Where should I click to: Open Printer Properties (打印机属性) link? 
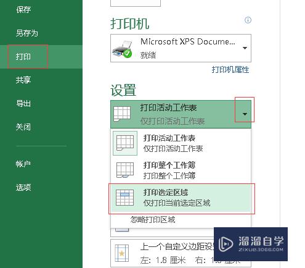[x=230, y=70]
